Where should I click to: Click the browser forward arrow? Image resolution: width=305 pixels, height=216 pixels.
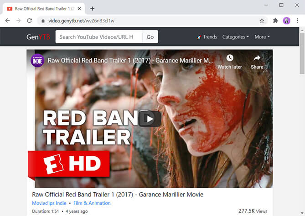click(x=19, y=21)
